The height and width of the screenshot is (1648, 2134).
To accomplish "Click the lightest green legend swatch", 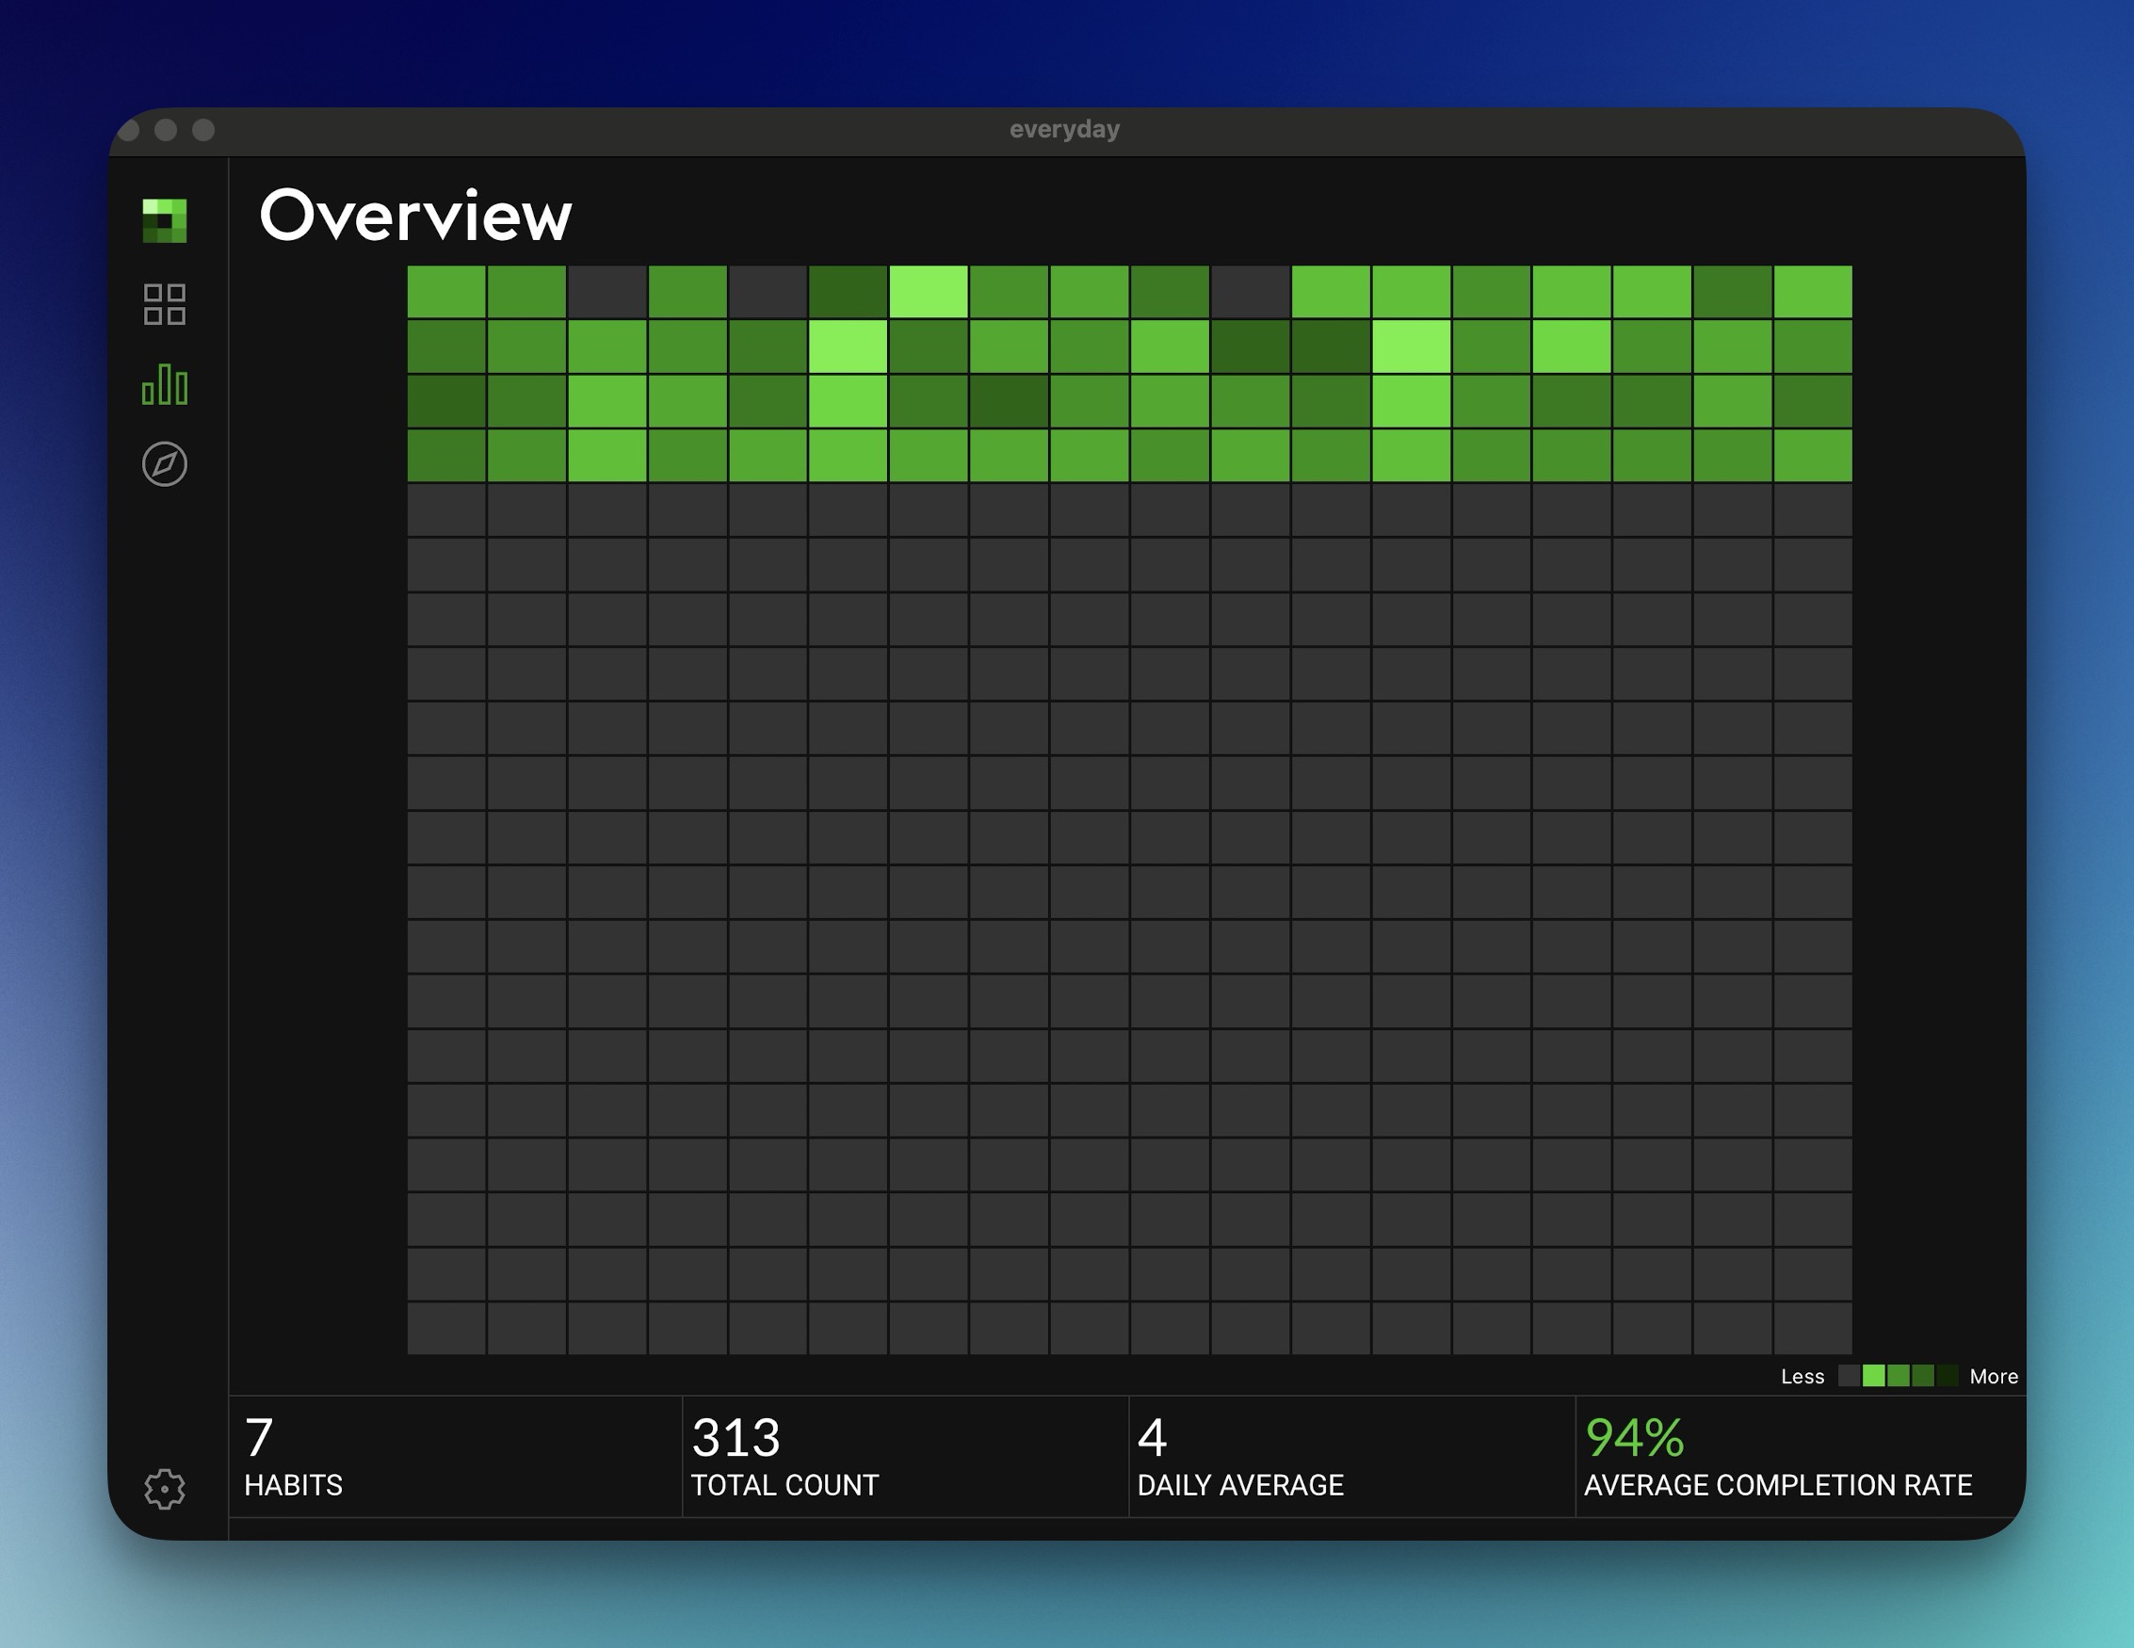I will click(1873, 1376).
